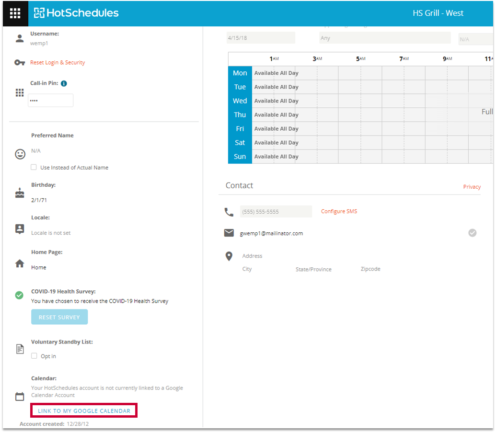Click the birthday cake icon
Screen dimensions: 496x433
20,193
